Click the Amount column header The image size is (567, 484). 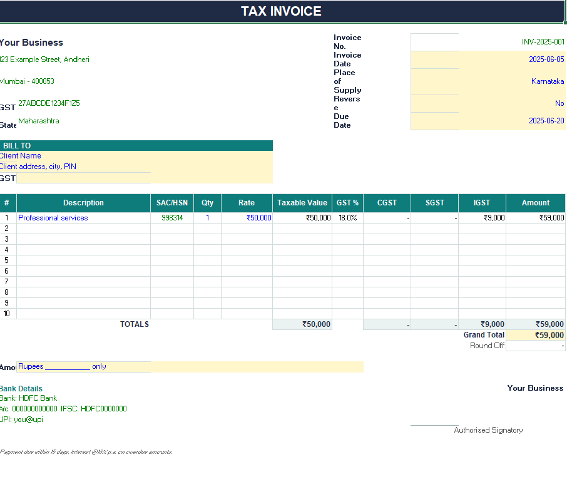tap(536, 203)
